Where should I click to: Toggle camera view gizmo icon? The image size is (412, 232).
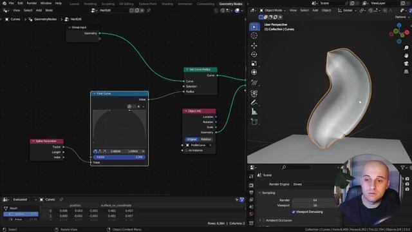click(406, 64)
